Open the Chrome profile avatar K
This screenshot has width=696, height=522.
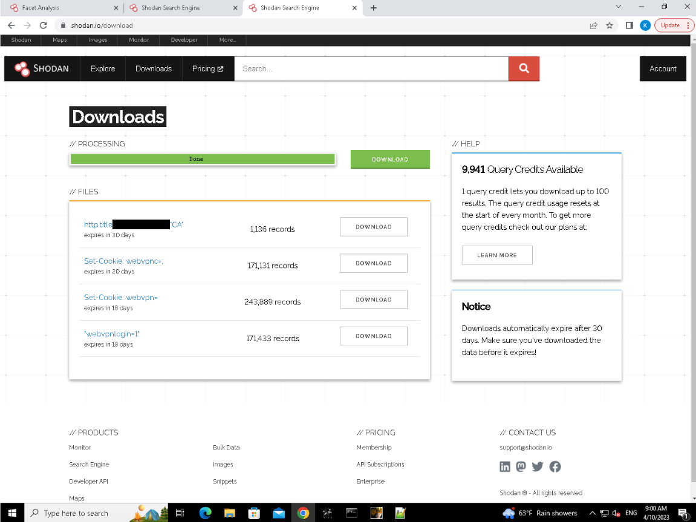(x=645, y=25)
